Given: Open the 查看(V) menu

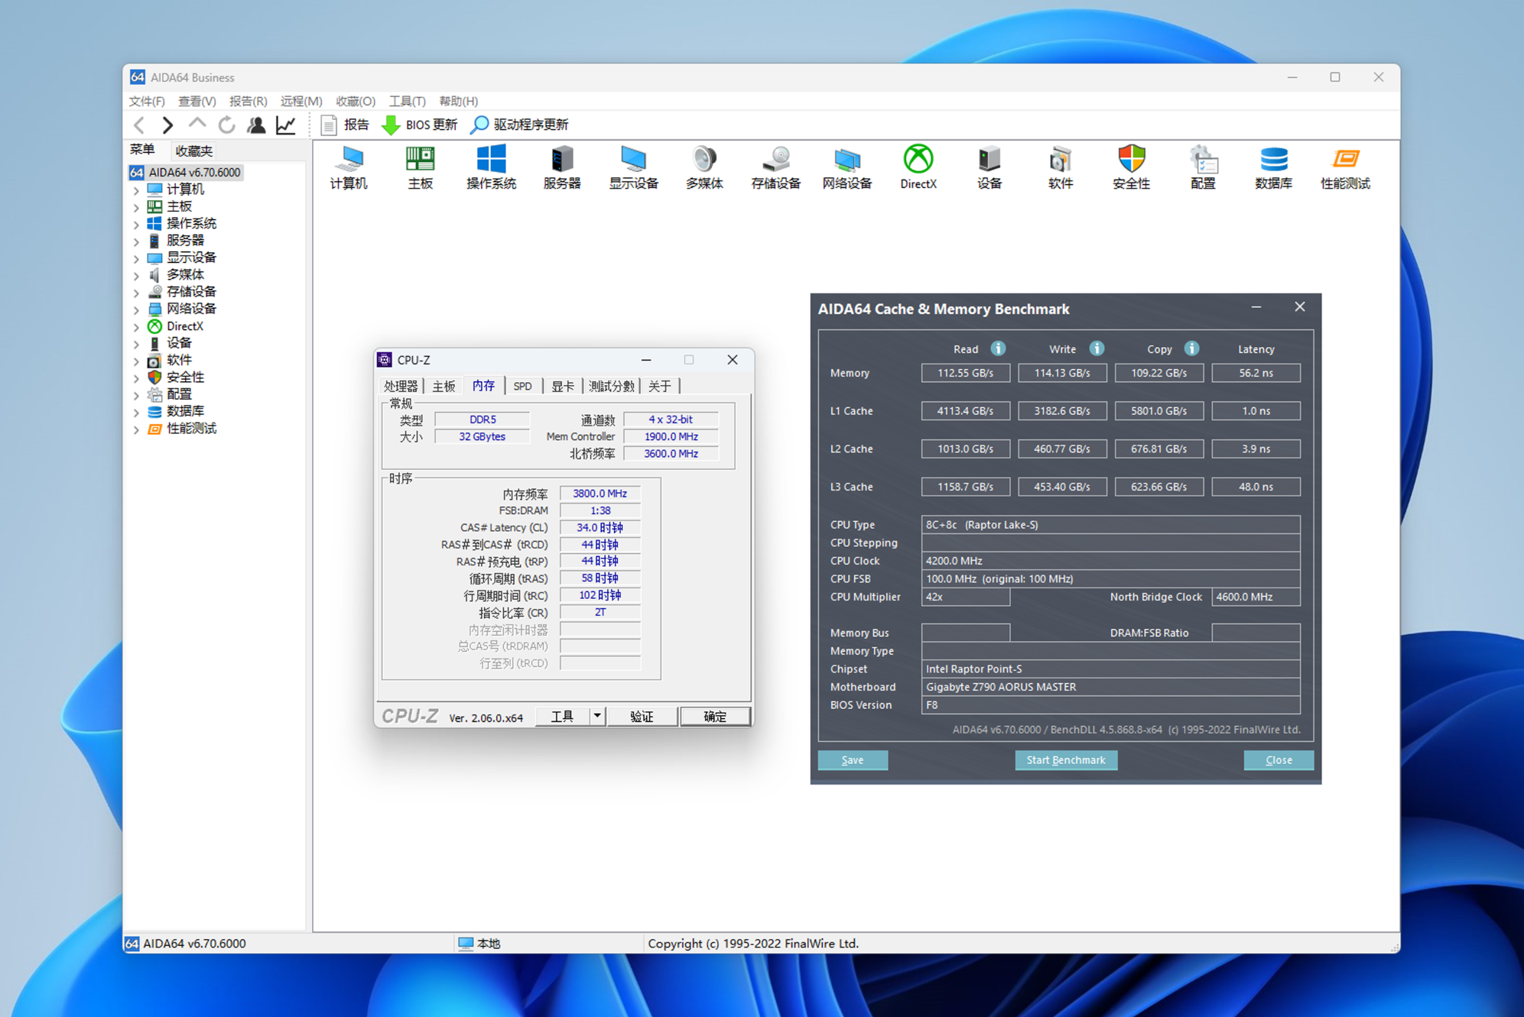Looking at the screenshot, I should tap(197, 101).
